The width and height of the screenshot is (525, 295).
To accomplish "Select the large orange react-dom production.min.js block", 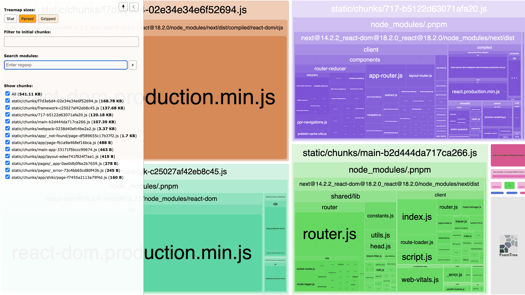I will point(215,98).
